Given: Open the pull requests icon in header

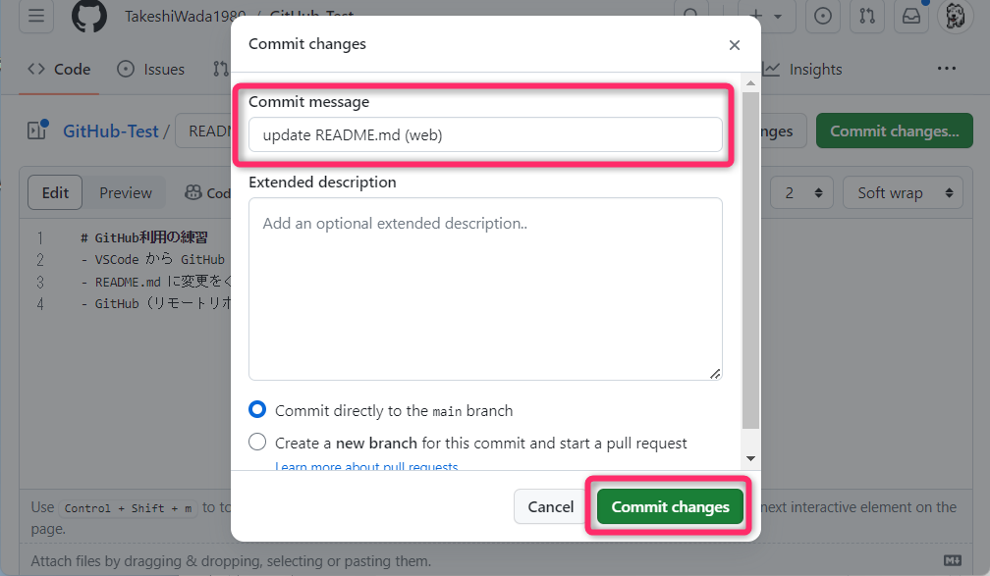Looking at the screenshot, I should point(866,16).
